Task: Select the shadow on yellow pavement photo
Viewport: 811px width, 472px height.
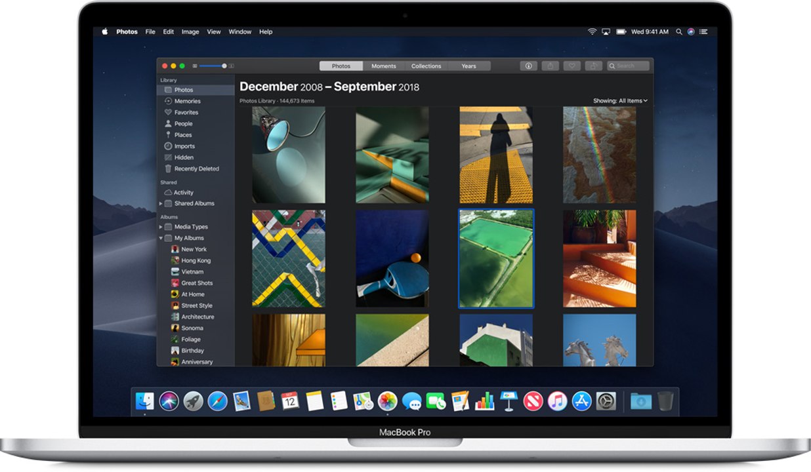Action: (496, 155)
